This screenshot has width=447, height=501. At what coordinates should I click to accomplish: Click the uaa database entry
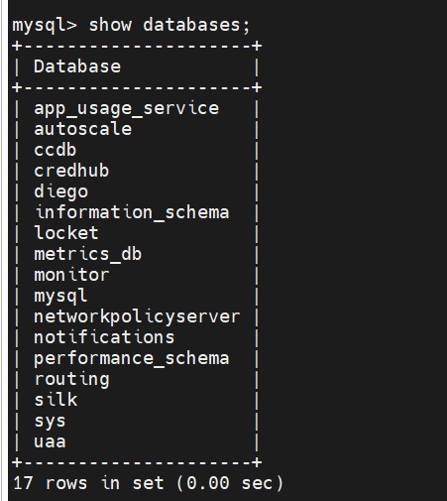click(x=50, y=441)
